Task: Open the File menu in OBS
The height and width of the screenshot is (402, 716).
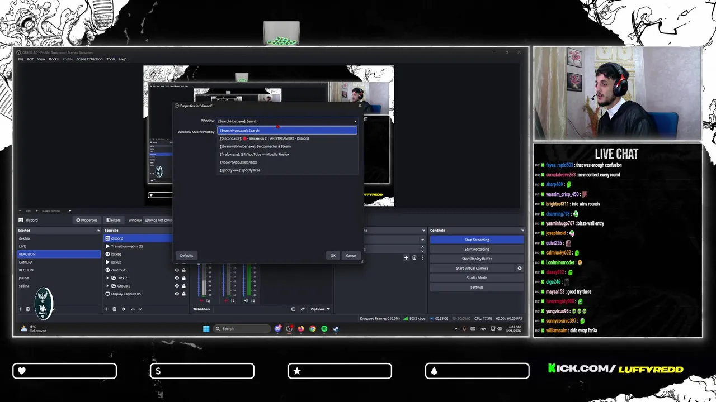Action: coord(21,59)
